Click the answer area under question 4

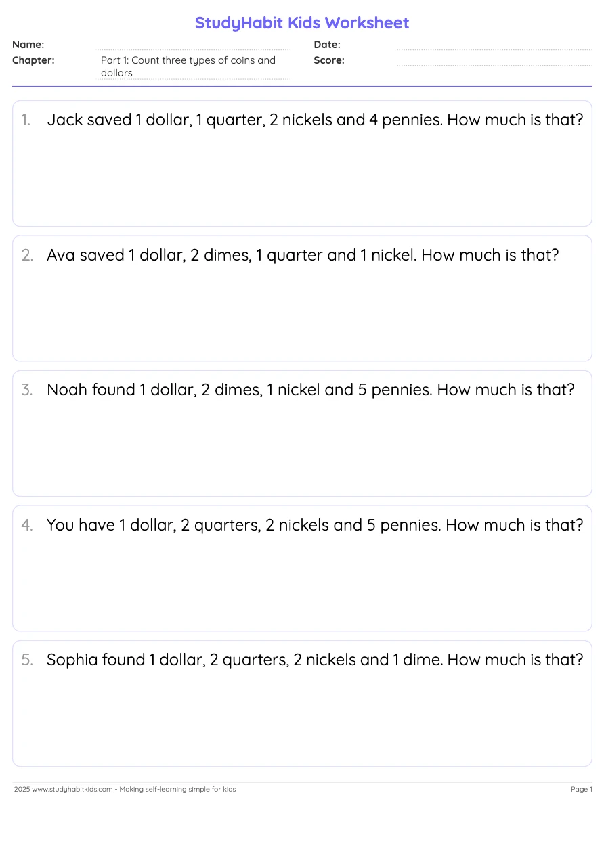302,585
